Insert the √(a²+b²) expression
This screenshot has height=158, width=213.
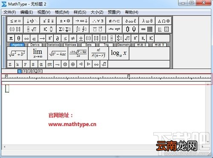(x=17, y=53)
